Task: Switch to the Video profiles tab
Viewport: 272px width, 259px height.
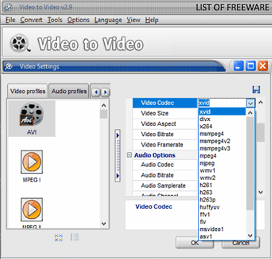Action: pos(28,91)
